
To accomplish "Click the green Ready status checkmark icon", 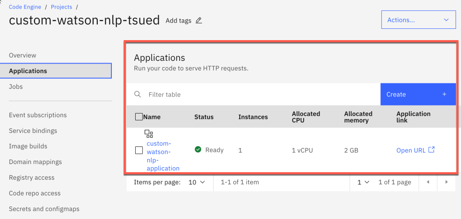I will 198,150.
